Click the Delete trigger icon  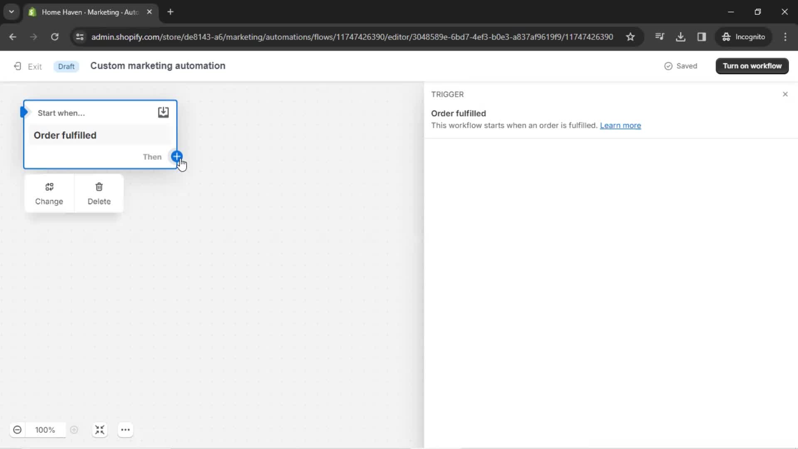99,186
